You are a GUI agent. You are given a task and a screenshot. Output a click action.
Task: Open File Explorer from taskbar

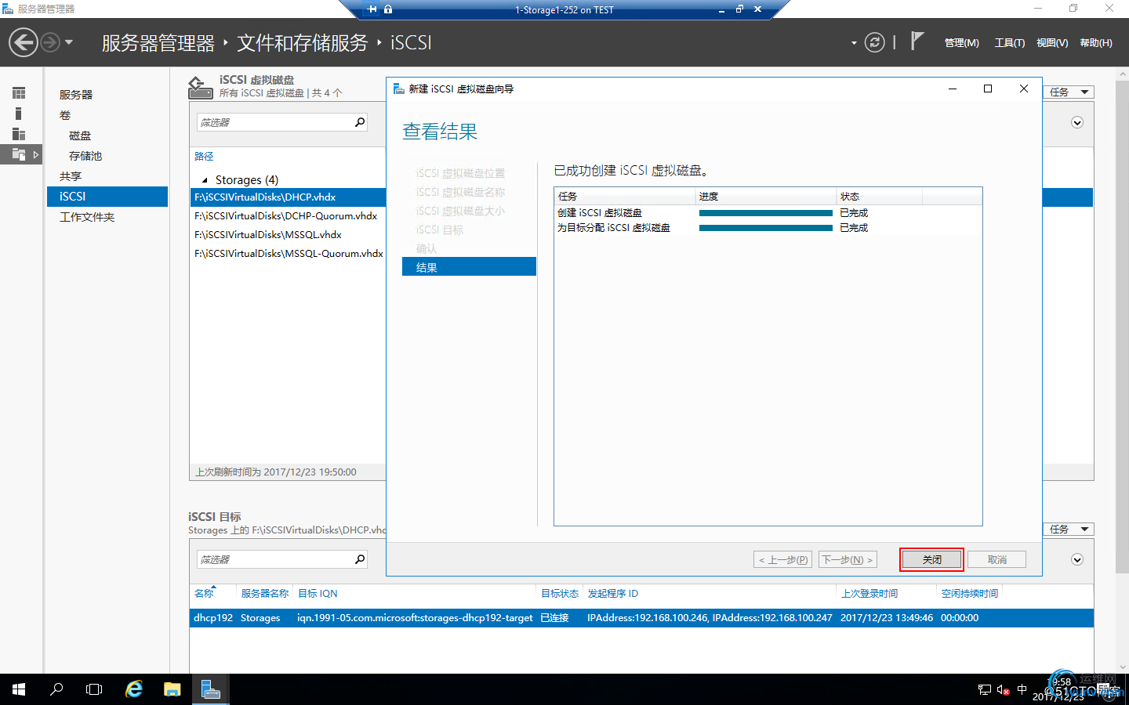(172, 689)
